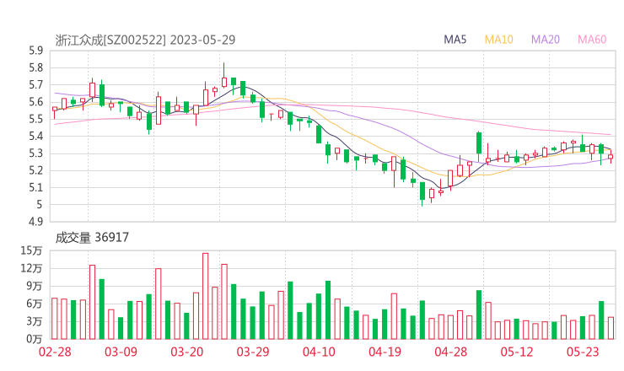
Task: Click the 6万 volume axis label
Action: pyautogui.click(x=35, y=304)
